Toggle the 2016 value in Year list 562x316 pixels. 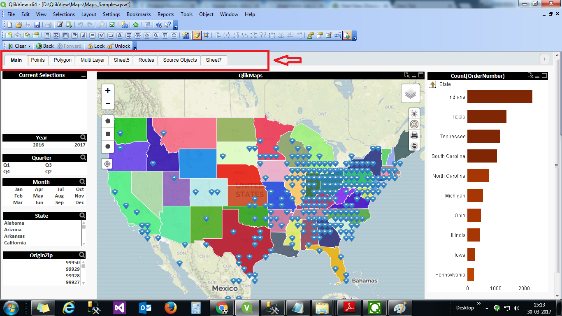click(x=38, y=145)
